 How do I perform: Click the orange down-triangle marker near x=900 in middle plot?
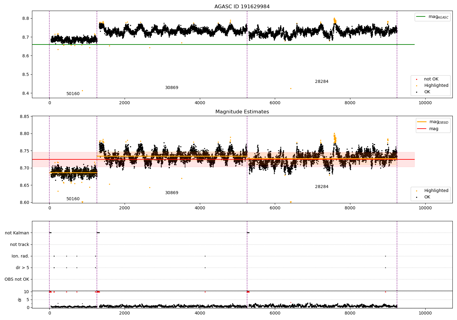pyautogui.click(x=82, y=202)
